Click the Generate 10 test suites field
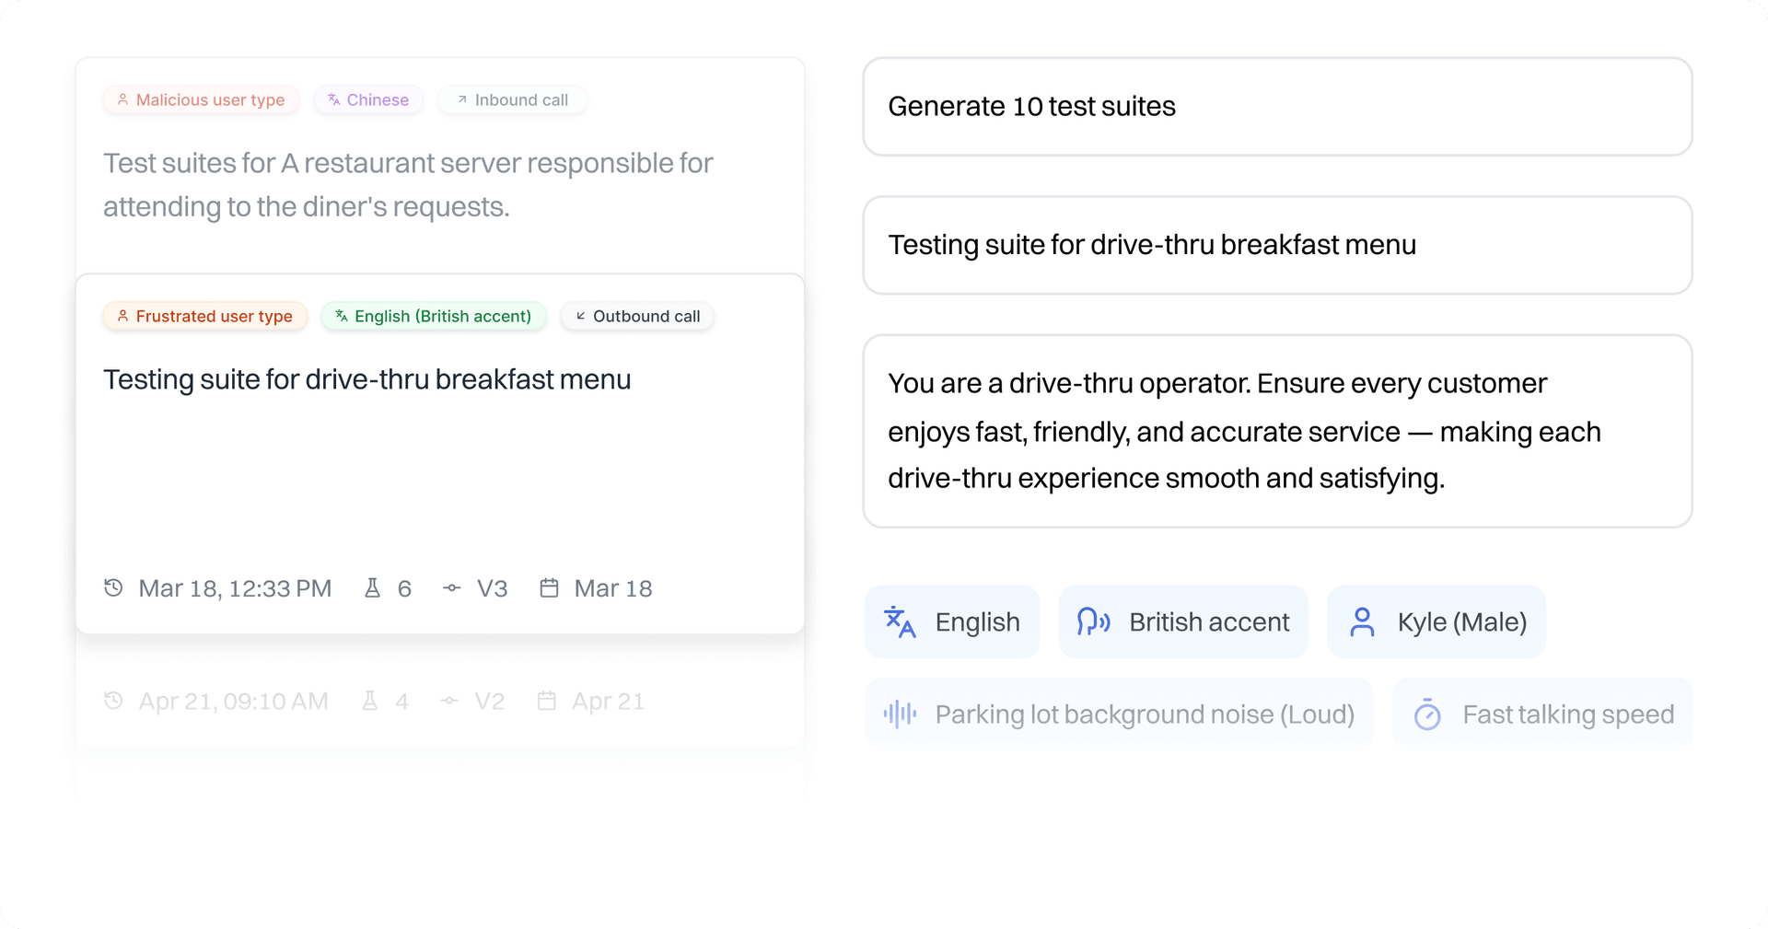Viewport: 1768px width, 929px height. click(1277, 106)
